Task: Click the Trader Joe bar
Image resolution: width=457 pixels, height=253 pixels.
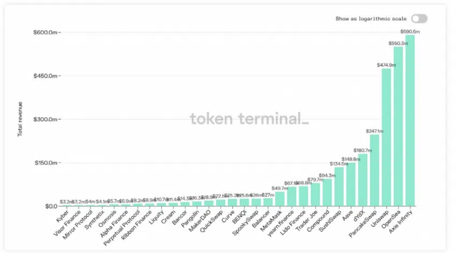Action: tap(315, 194)
